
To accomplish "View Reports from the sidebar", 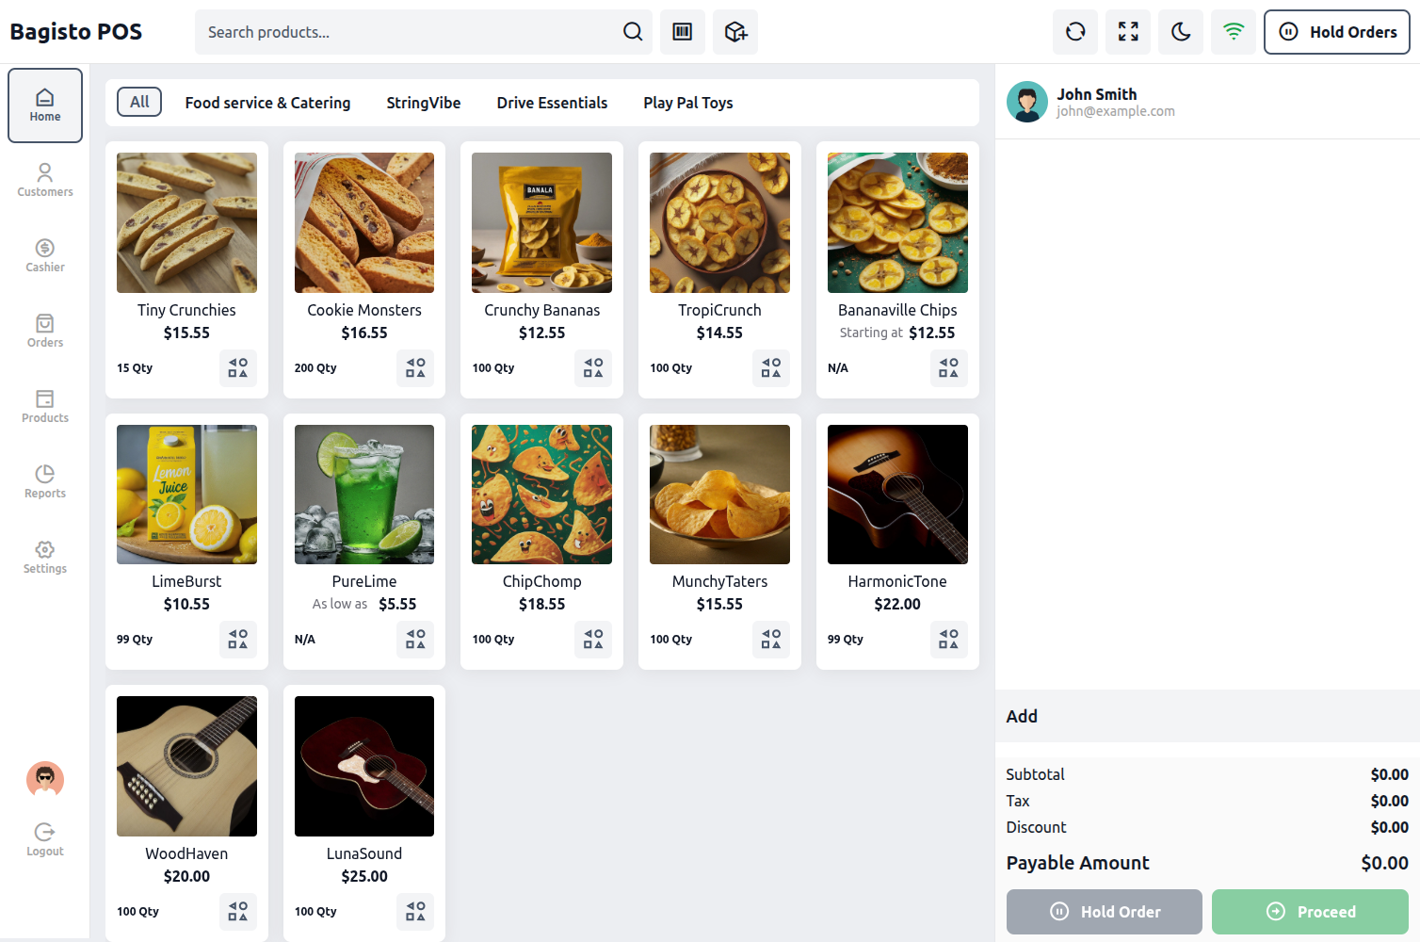I will 44,481.
